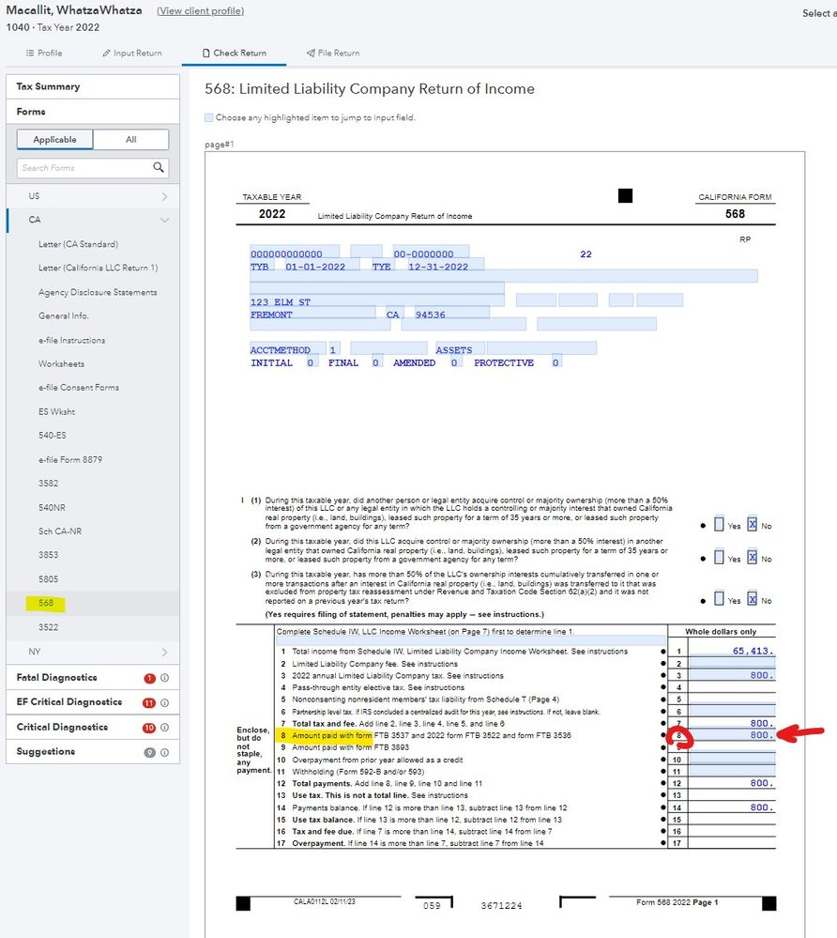Open the Input Return tab
The height and width of the screenshot is (938, 837).
(x=131, y=54)
